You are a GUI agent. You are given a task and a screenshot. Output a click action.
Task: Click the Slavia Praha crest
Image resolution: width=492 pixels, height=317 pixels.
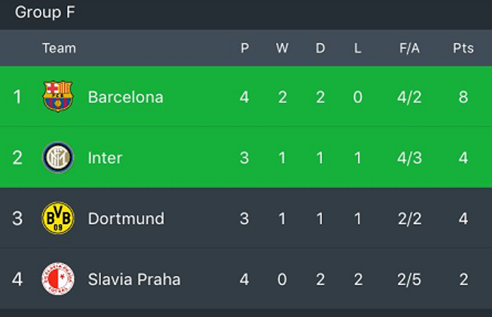point(58,279)
